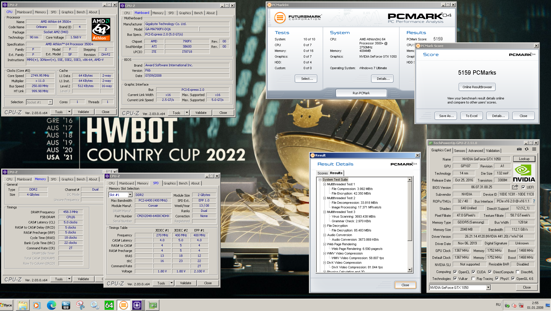Screen dimensions: 551x311
Task: Open the Slot #1 dropdown in SPD window
Action: pos(130,195)
